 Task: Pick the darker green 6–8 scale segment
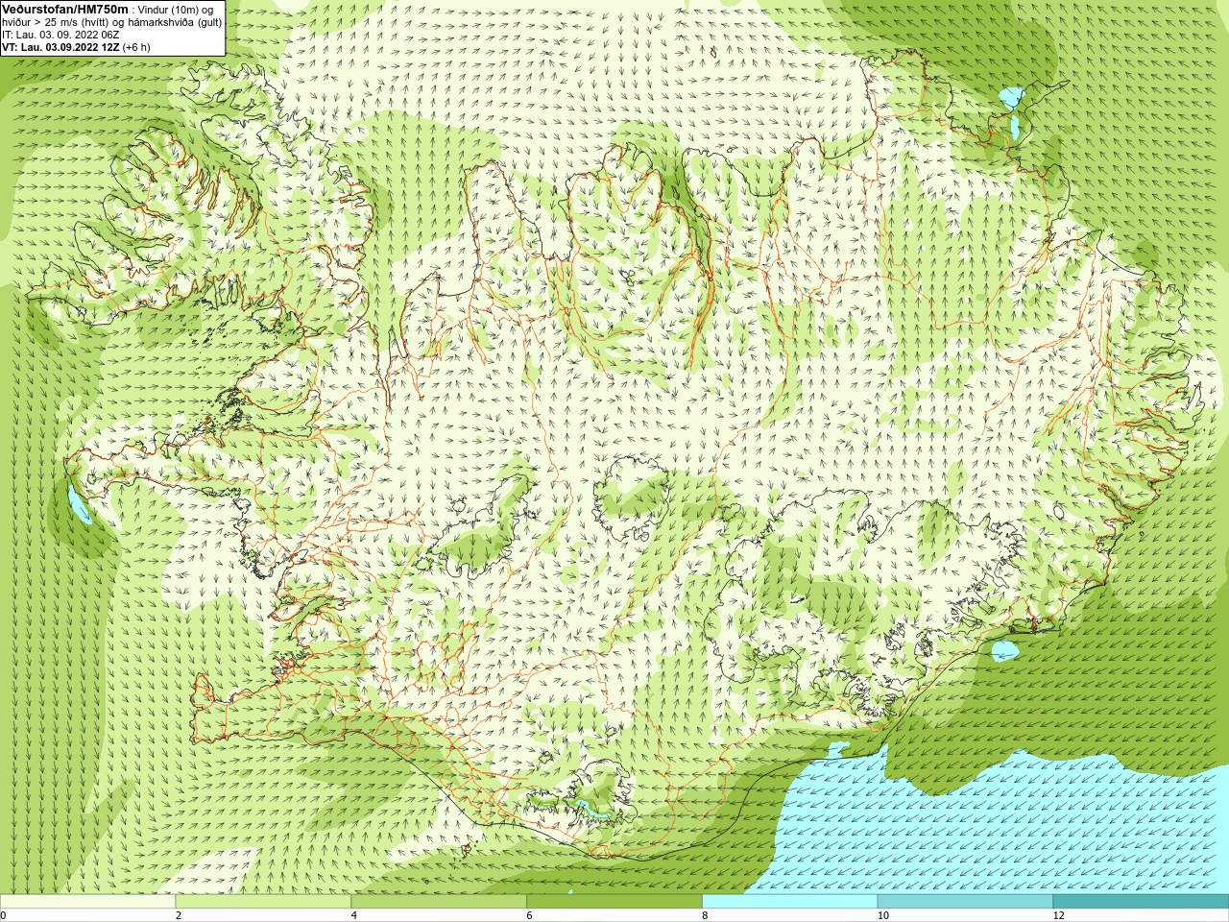coord(614,901)
